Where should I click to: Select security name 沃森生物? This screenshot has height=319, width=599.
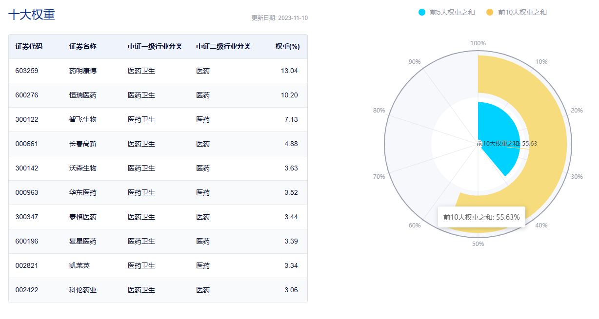click(x=83, y=168)
